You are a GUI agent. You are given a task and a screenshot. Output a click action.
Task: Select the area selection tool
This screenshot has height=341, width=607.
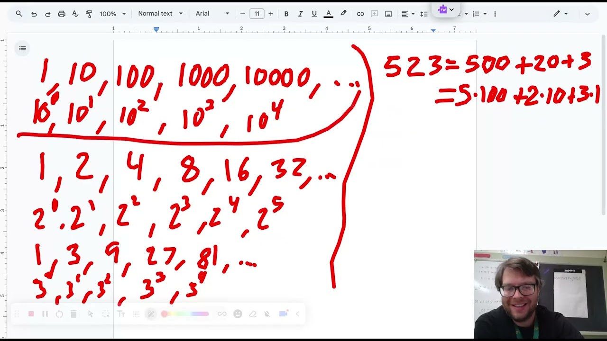coord(106,314)
